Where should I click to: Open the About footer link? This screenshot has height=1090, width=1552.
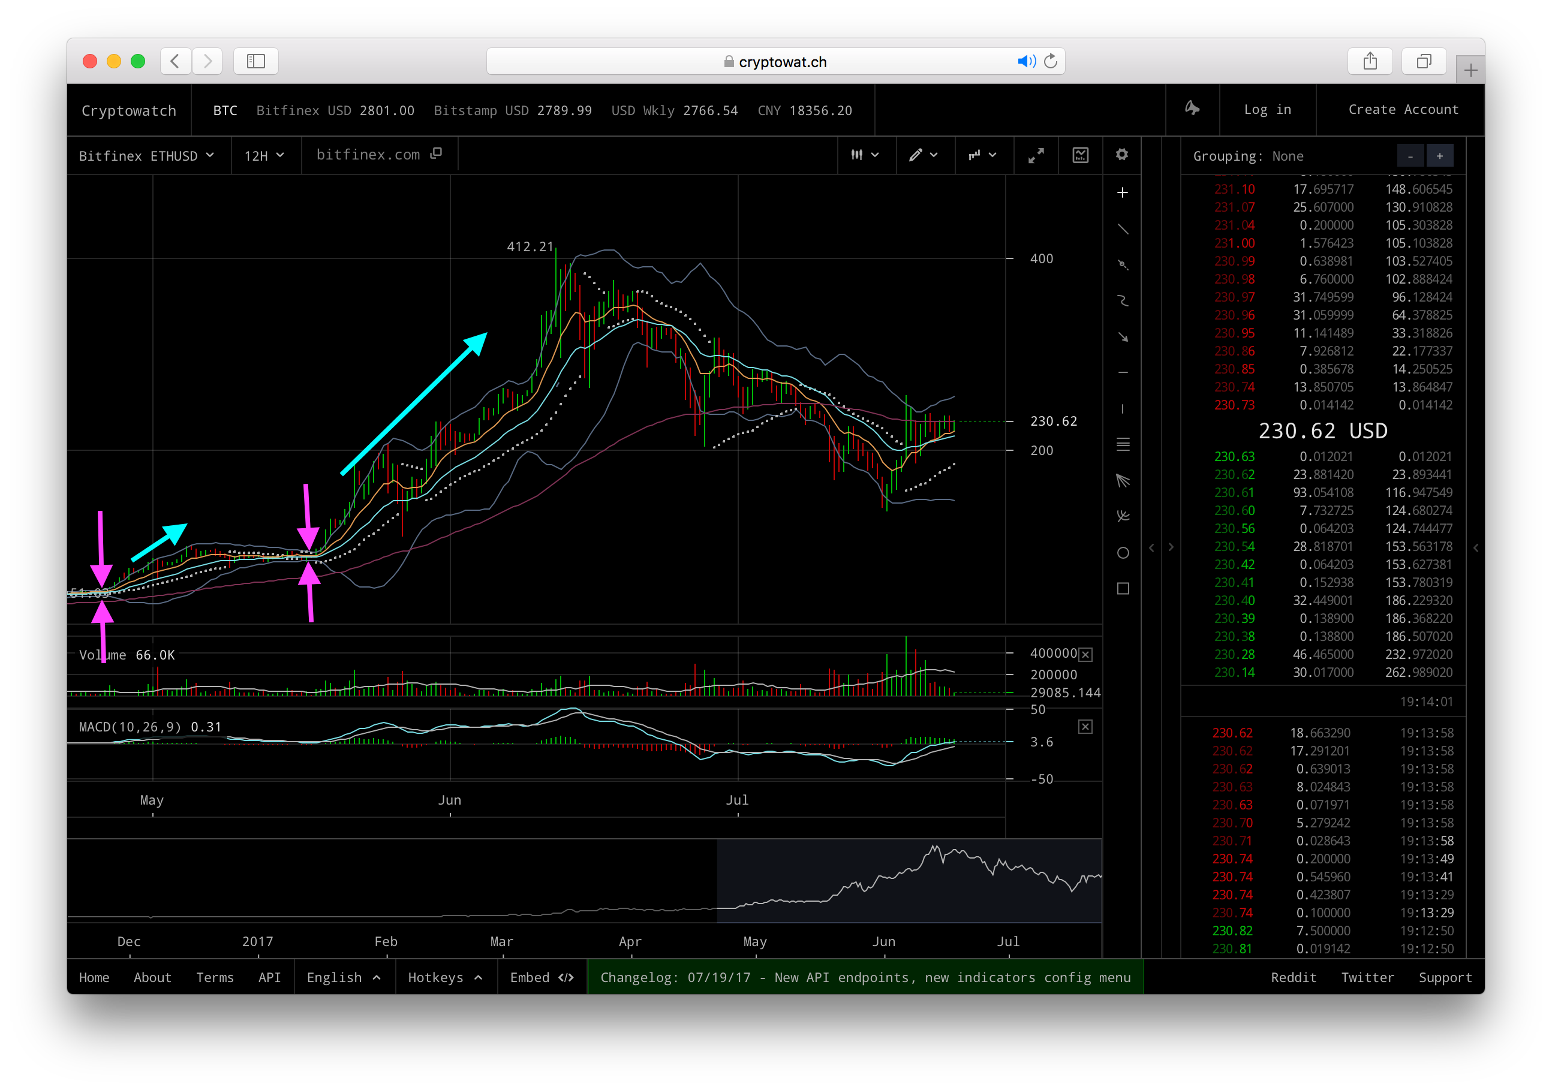click(x=152, y=978)
